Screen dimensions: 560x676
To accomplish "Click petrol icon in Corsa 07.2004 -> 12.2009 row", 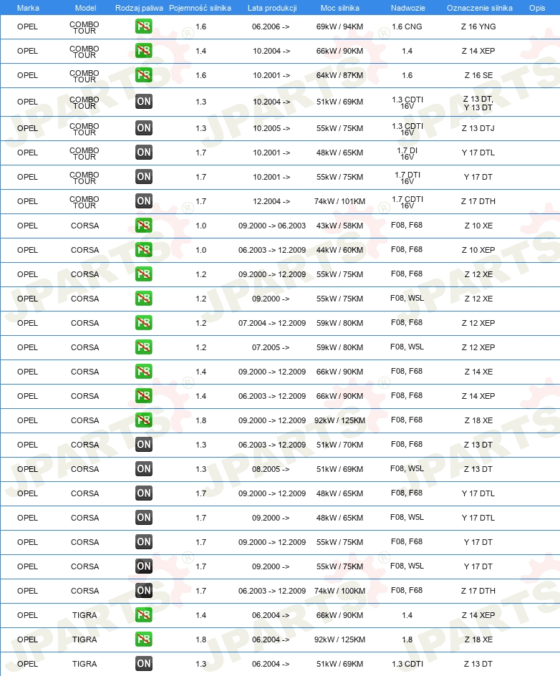I will click(x=143, y=323).
